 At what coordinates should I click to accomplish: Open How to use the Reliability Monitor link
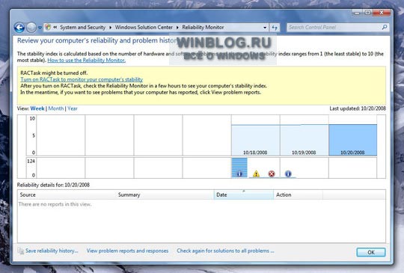coord(87,61)
